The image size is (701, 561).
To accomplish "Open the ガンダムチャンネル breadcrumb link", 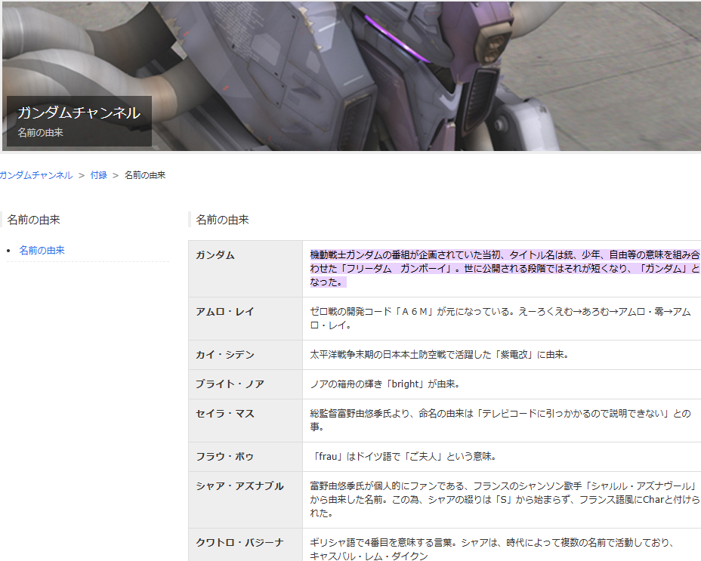I will point(36,175).
